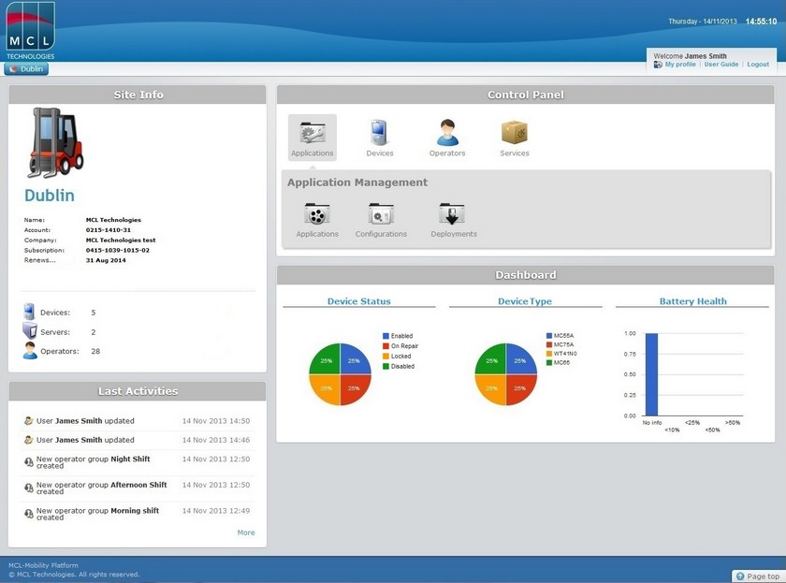This screenshot has height=583, width=786.
Task: Open the Devices mobile phone icon
Action: [x=378, y=132]
